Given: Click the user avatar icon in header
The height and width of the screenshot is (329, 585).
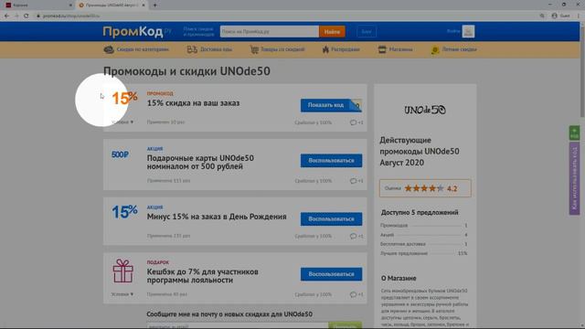Looking at the screenshot, I should click(x=468, y=31).
